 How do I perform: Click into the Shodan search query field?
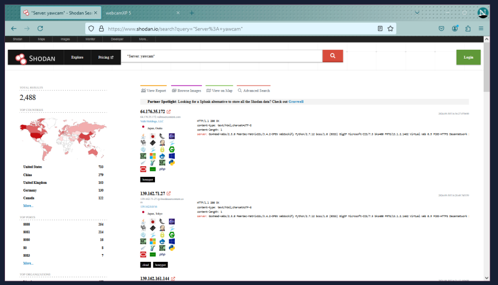221,56
